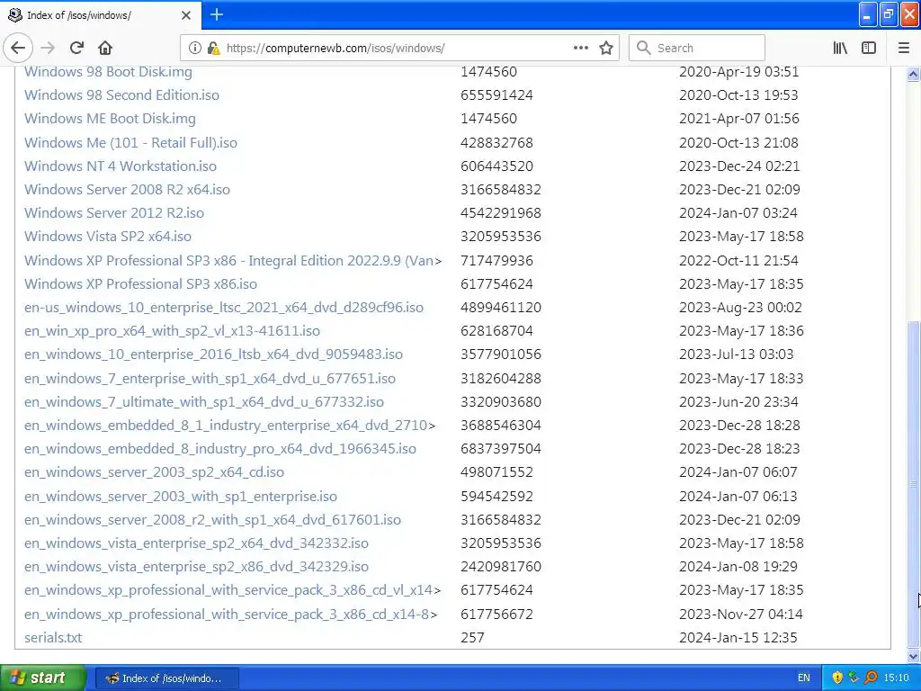The image size is (921, 691).
Task: Download Windows NT 4 Workstation.iso
Action: (x=121, y=166)
